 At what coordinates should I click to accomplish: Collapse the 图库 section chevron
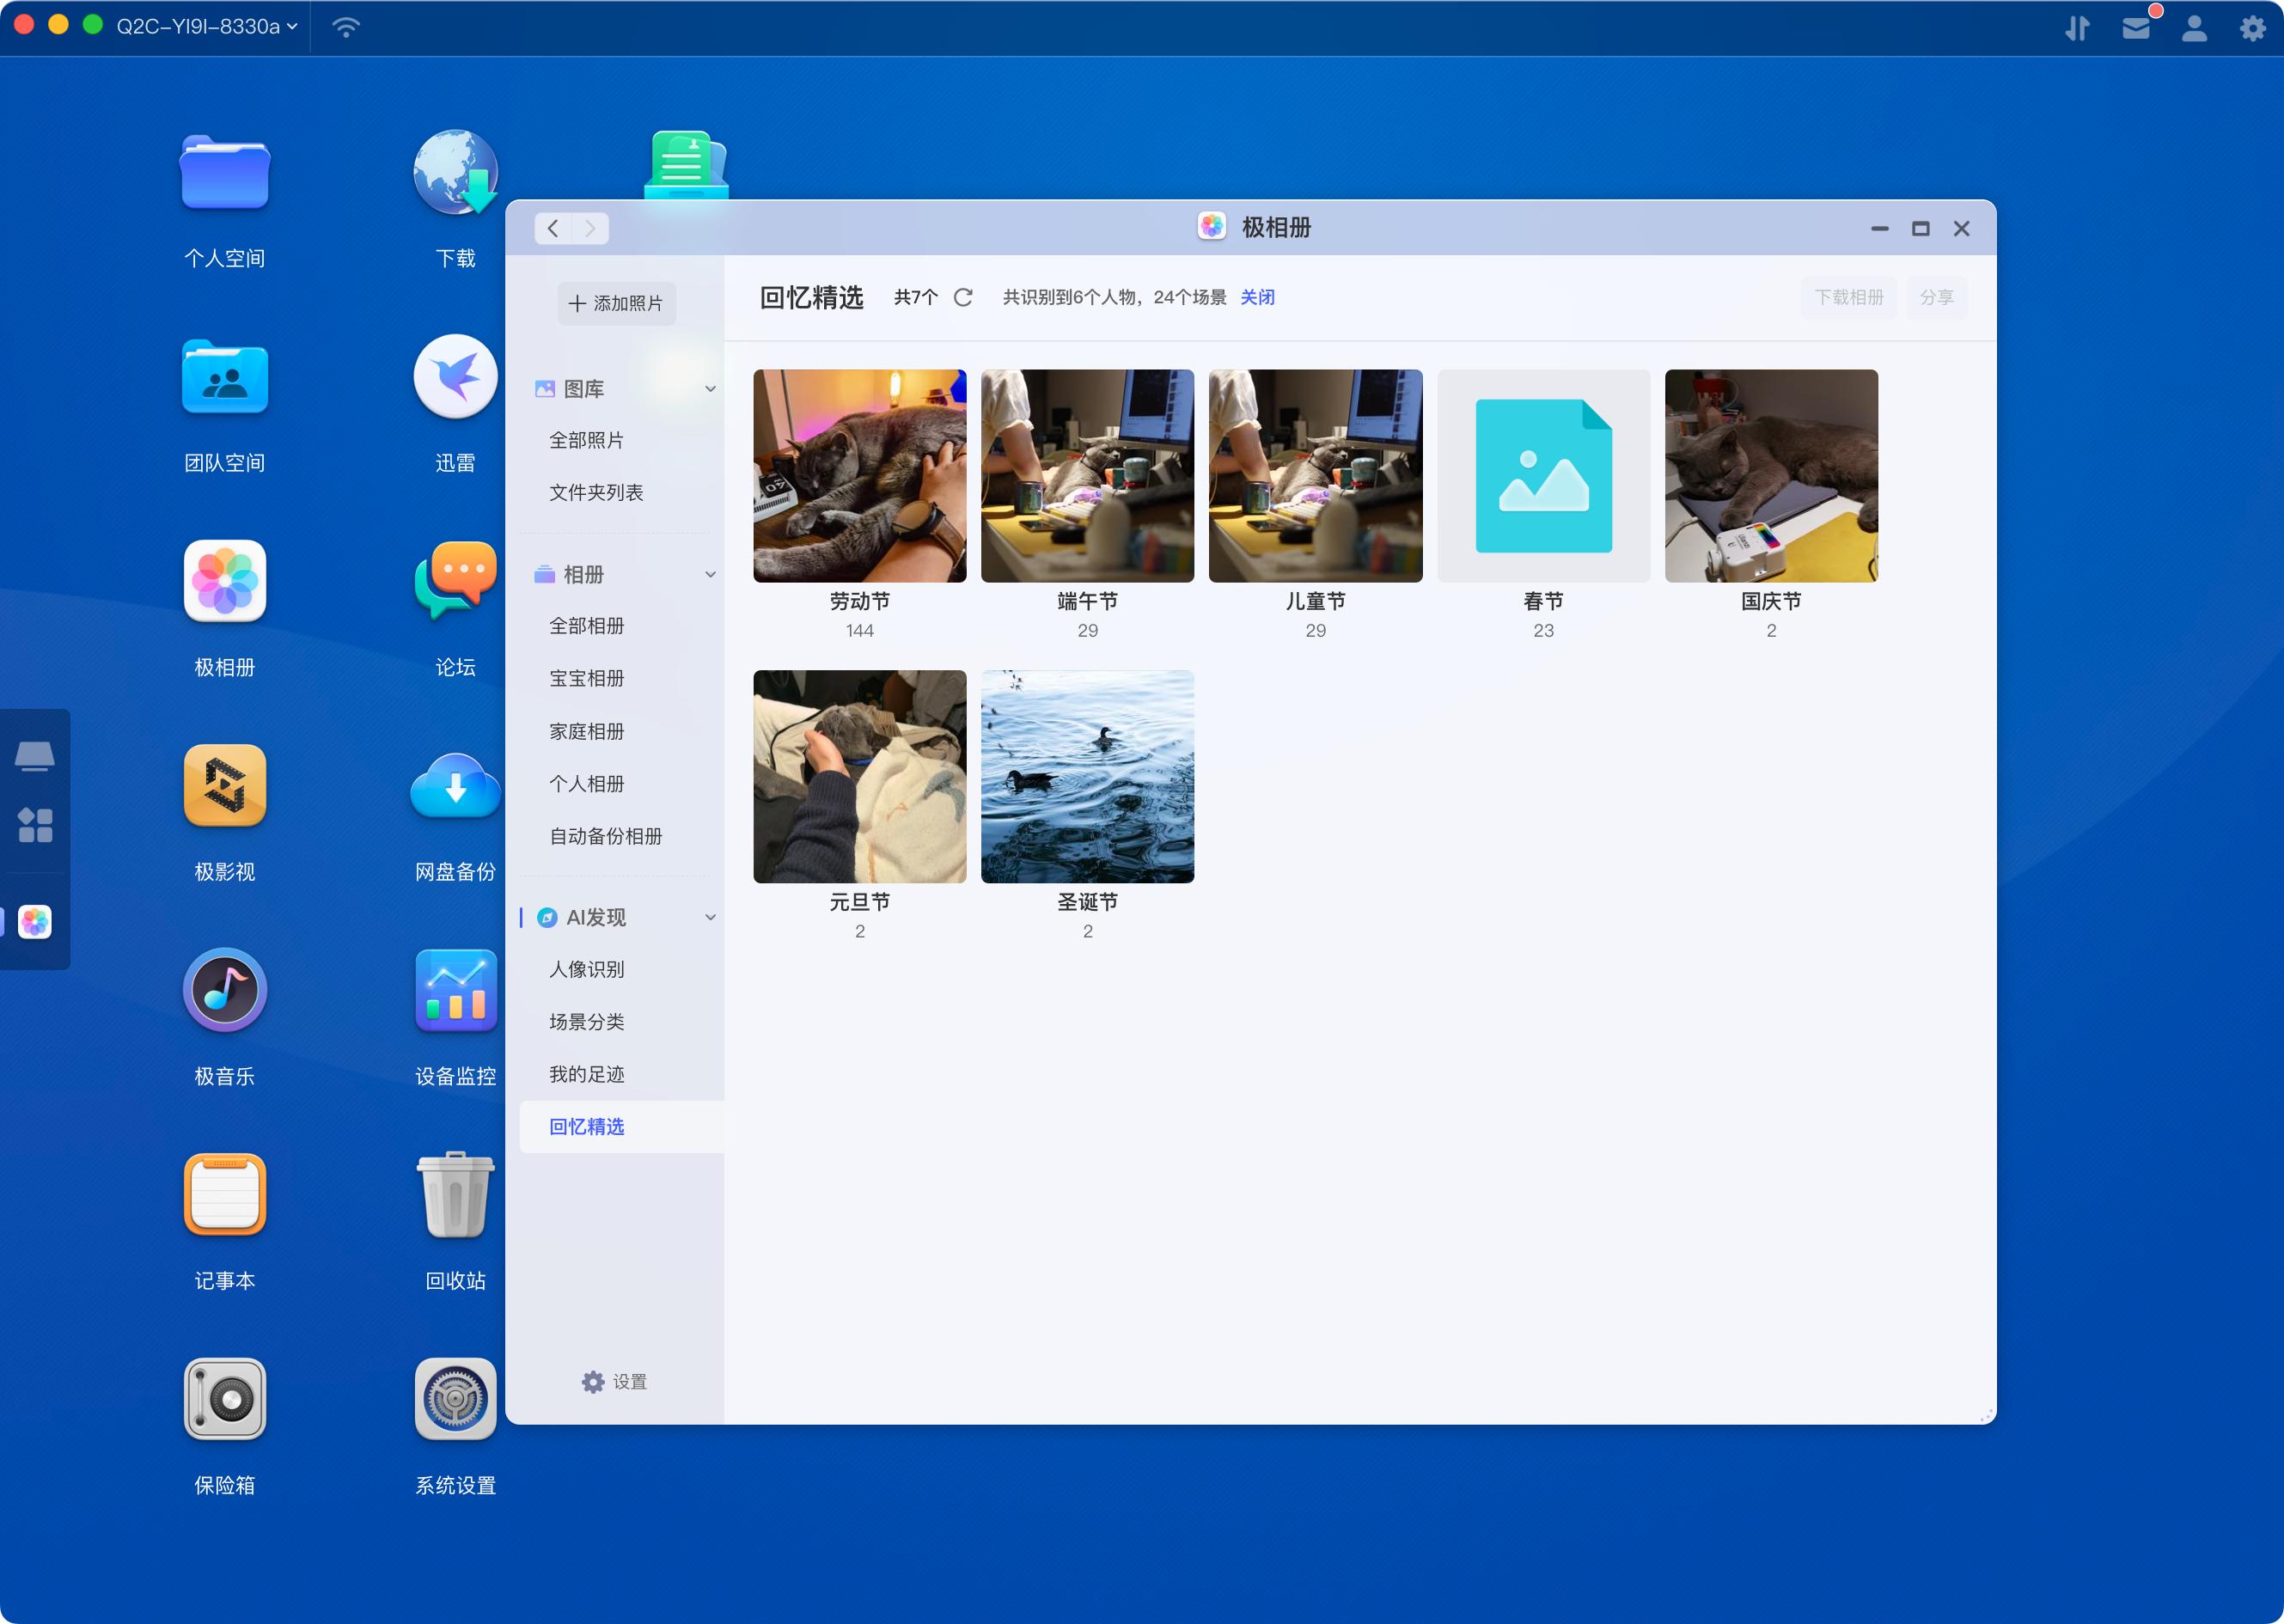tap(710, 389)
